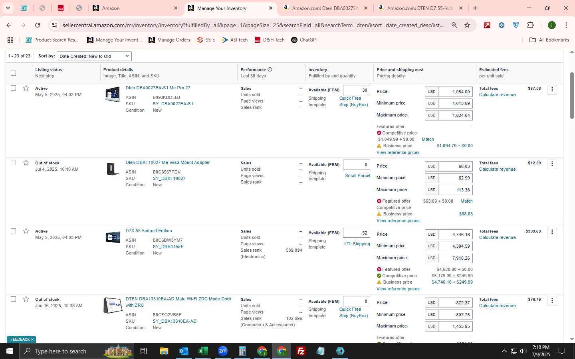Open FileZilla from the taskbar

coord(301,351)
